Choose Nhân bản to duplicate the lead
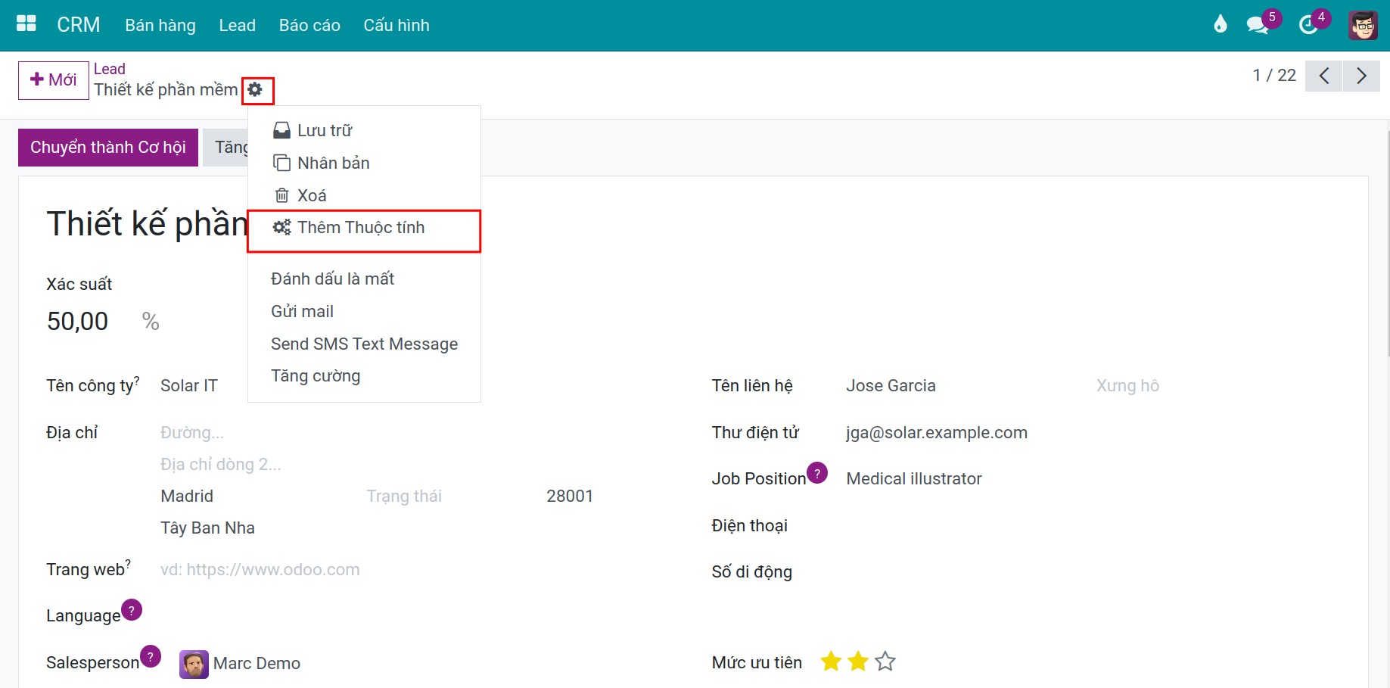 coord(364,163)
